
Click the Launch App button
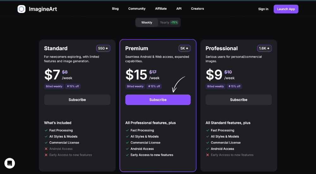[286, 9]
